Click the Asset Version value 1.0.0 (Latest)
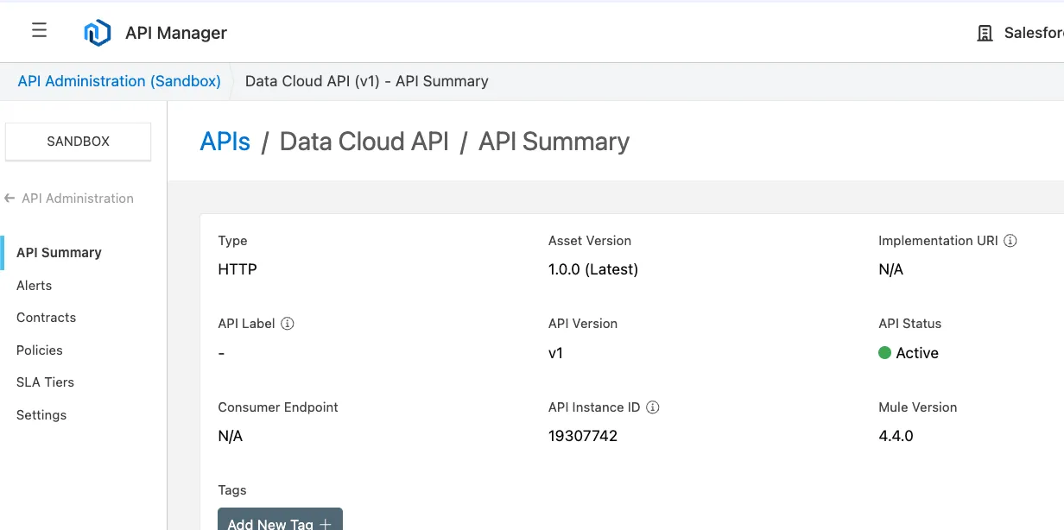 point(593,269)
